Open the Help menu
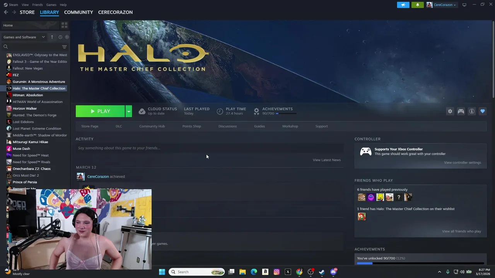 click(63, 5)
